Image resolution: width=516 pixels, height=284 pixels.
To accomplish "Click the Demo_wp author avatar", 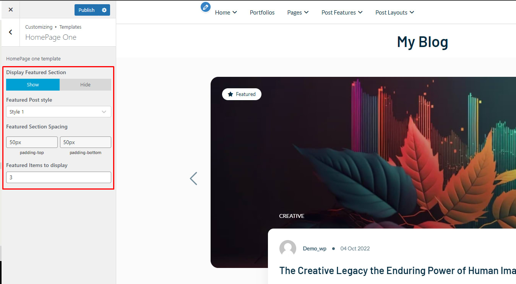I will click(288, 248).
